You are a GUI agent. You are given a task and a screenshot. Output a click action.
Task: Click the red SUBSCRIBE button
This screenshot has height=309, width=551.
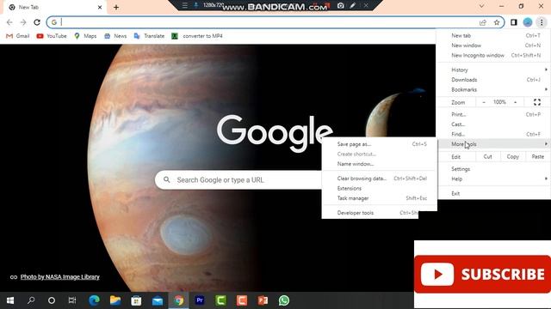click(x=482, y=274)
